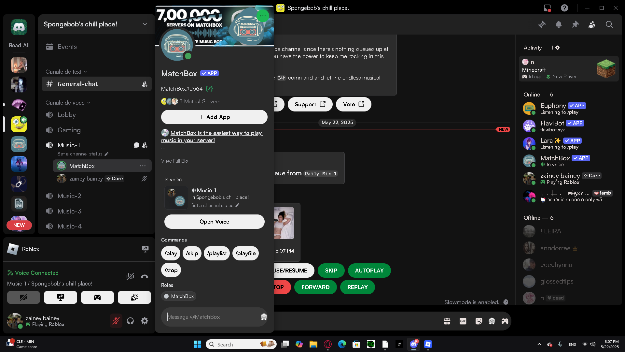Start an activity with game controller button
625x352 pixels.
pyautogui.click(x=97, y=297)
